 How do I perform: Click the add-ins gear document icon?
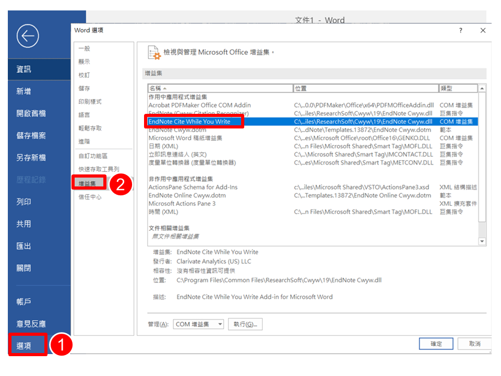click(154, 52)
